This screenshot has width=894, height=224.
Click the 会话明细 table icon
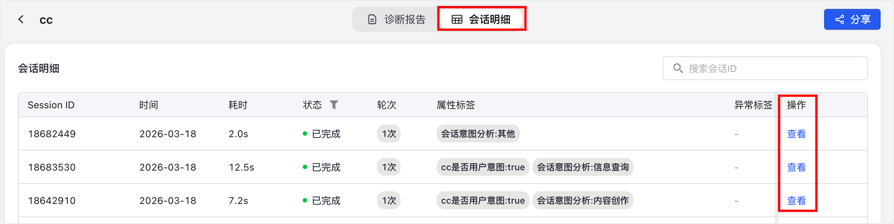click(457, 19)
